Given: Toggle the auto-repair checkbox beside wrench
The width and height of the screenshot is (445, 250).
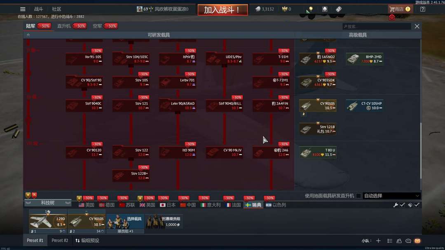Looking at the screenshot, I should pyautogui.click(x=402, y=205).
